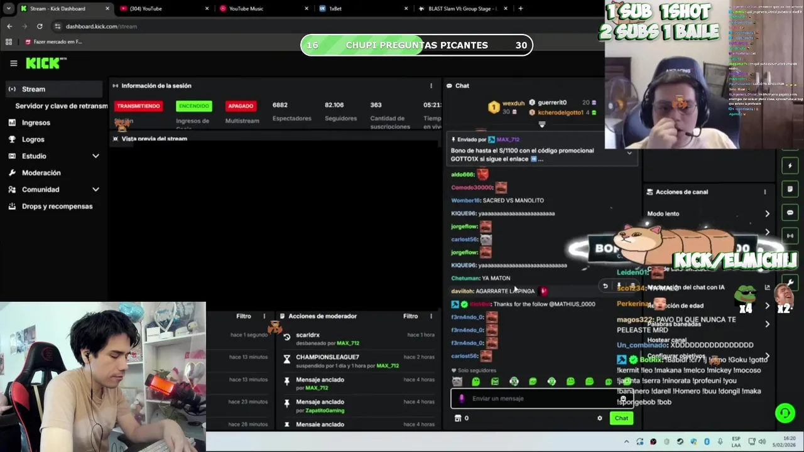Screen dimensions: 804x452
Task: Click the CHAMPIONSLEAGUE7 suspension hourglass icon
Action: (287, 359)
